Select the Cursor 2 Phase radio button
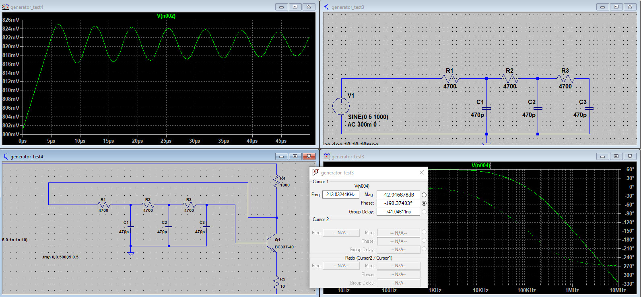This screenshot has height=297, width=641. tap(424, 241)
